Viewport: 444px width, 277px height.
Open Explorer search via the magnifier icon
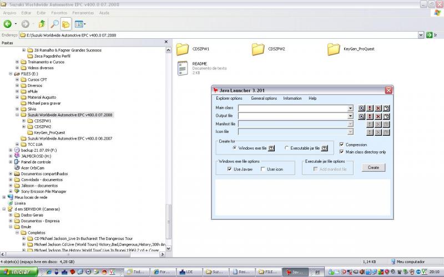tap(54, 24)
